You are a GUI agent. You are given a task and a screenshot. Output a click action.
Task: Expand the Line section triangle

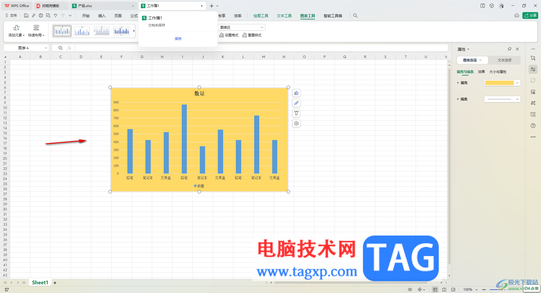pos(458,99)
